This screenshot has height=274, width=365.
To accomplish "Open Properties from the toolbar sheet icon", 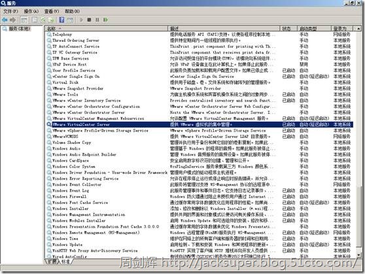I will tap(34, 20).
